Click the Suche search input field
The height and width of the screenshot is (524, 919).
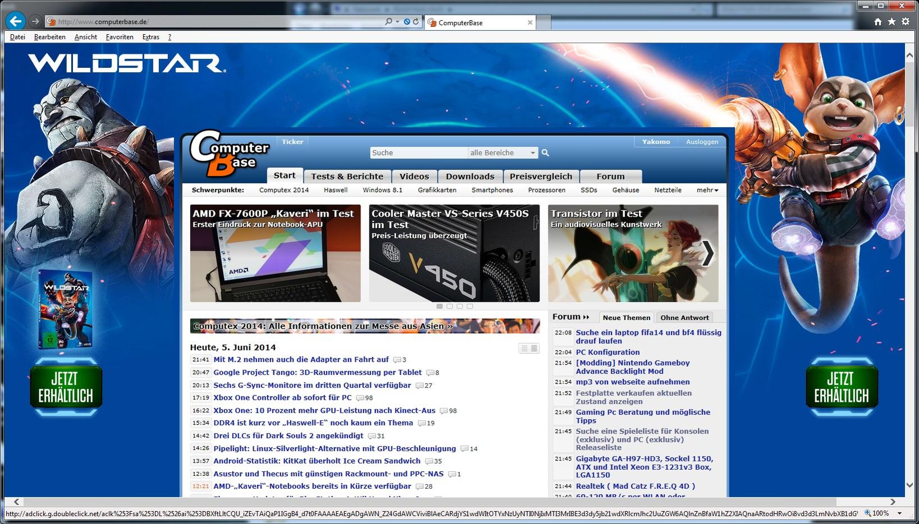pyautogui.click(x=419, y=153)
